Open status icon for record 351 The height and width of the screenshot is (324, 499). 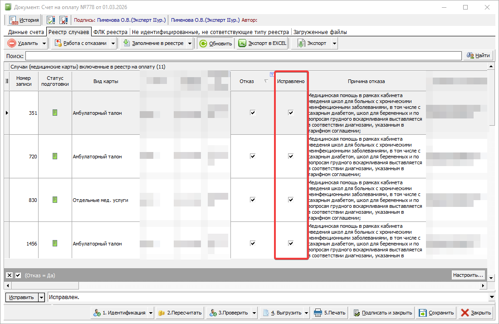(55, 113)
